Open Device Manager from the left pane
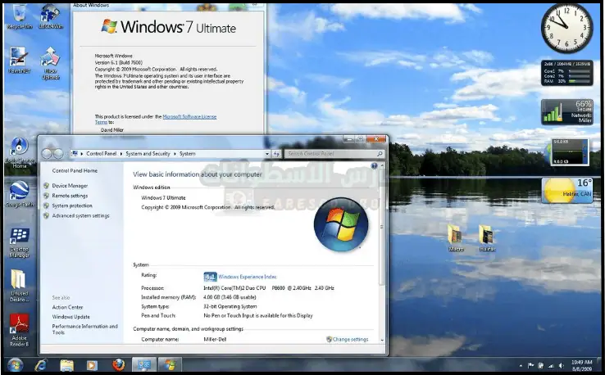605x375 pixels. [70, 186]
